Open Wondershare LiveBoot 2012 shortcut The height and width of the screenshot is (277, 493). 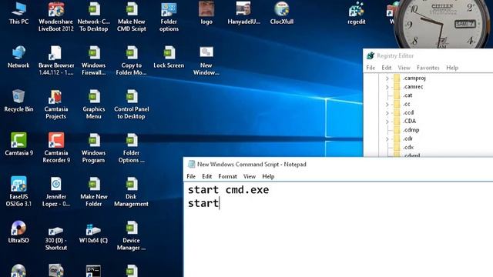click(56, 16)
